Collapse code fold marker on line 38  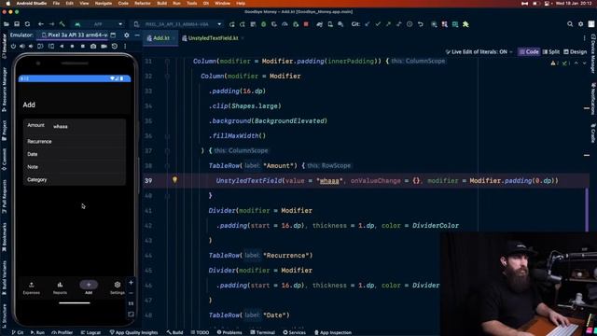pyautogui.click(x=167, y=166)
